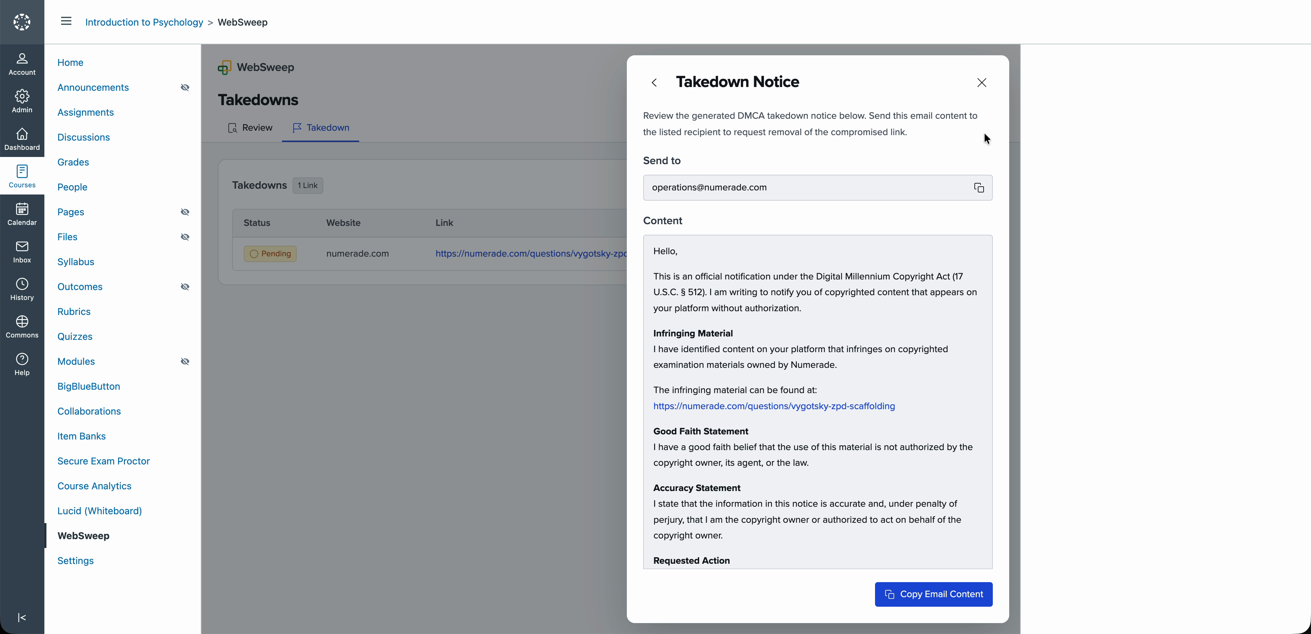Image resolution: width=1311 pixels, height=634 pixels.
Task: Open History in global navigation
Action: pyautogui.click(x=22, y=289)
